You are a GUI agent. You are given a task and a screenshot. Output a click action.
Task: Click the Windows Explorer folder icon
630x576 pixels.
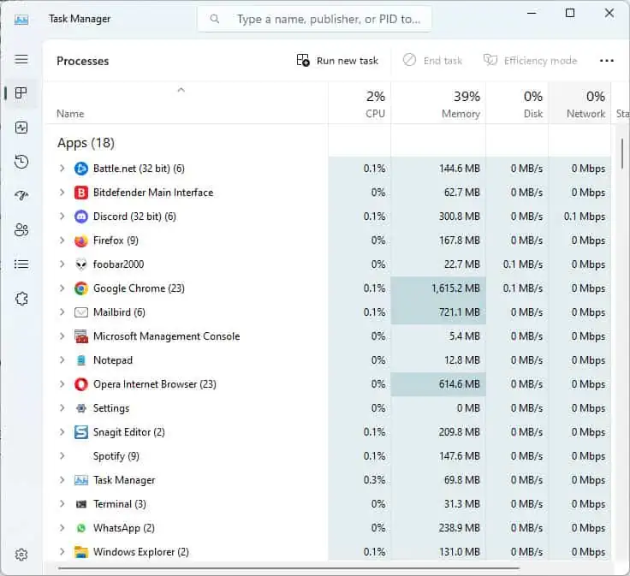coord(81,552)
